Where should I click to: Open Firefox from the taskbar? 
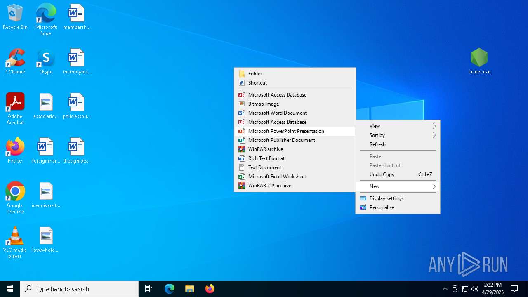(210, 289)
